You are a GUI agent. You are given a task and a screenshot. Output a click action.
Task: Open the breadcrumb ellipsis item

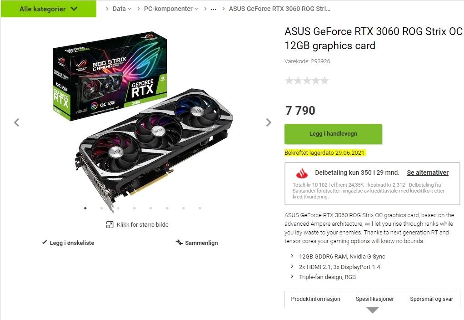[213, 9]
